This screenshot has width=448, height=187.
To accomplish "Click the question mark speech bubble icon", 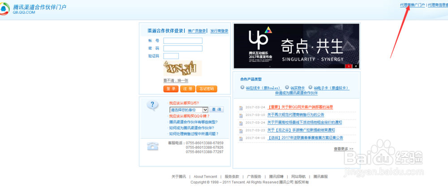I will tap(152, 105).
